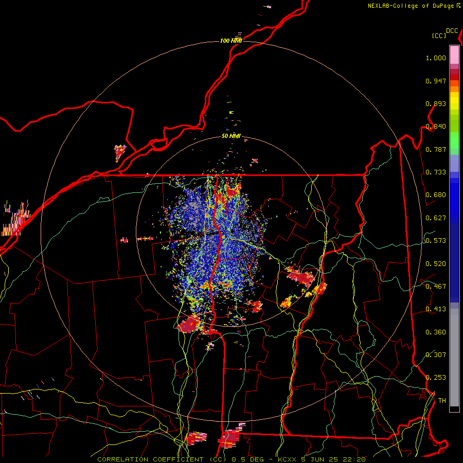Click the 0.413 color scale value
The height and width of the screenshot is (463, 463).
pos(436,309)
